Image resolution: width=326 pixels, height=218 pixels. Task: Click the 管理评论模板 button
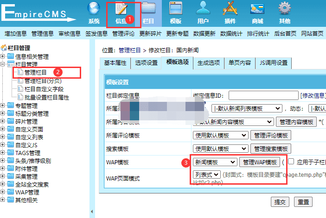click(271, 136)
